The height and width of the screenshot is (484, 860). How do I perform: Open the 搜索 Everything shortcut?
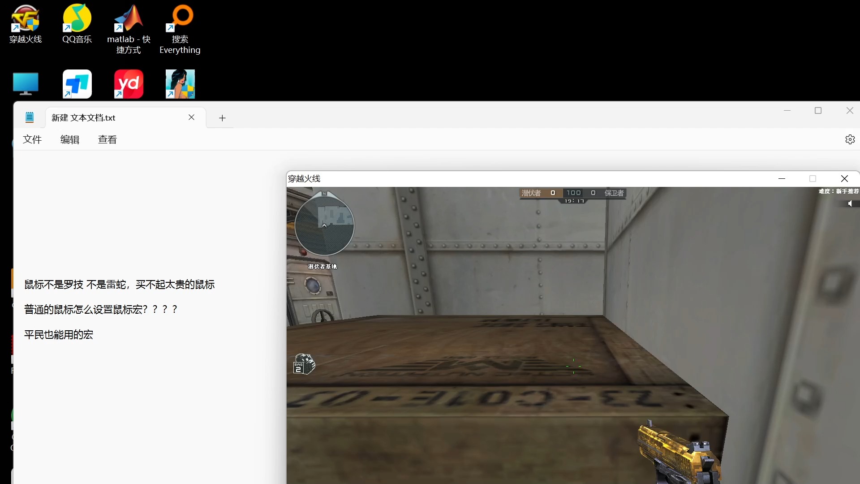tap(180, 29)
